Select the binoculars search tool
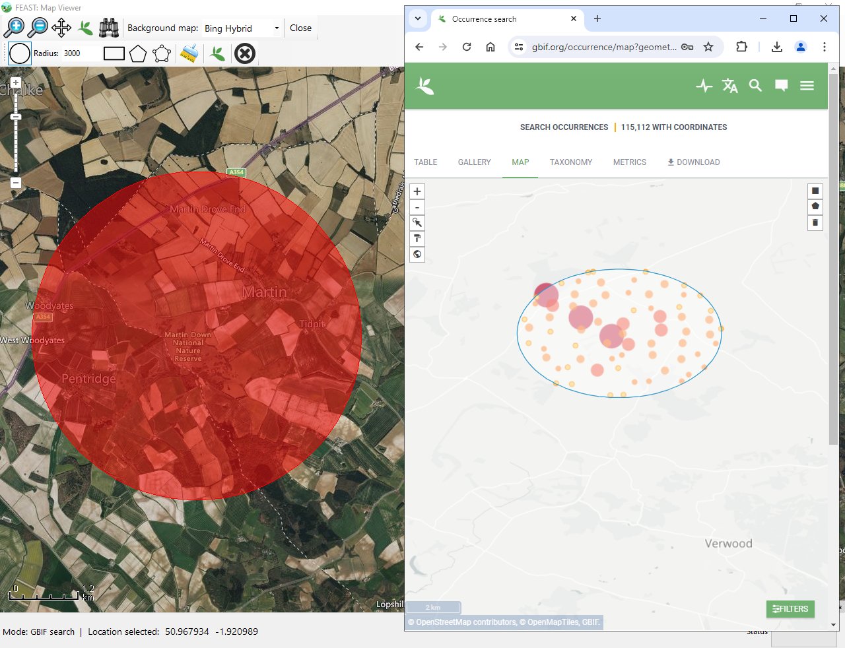This screenshot has width=845, height=648. pyautogui.click(x=108, y=28)
